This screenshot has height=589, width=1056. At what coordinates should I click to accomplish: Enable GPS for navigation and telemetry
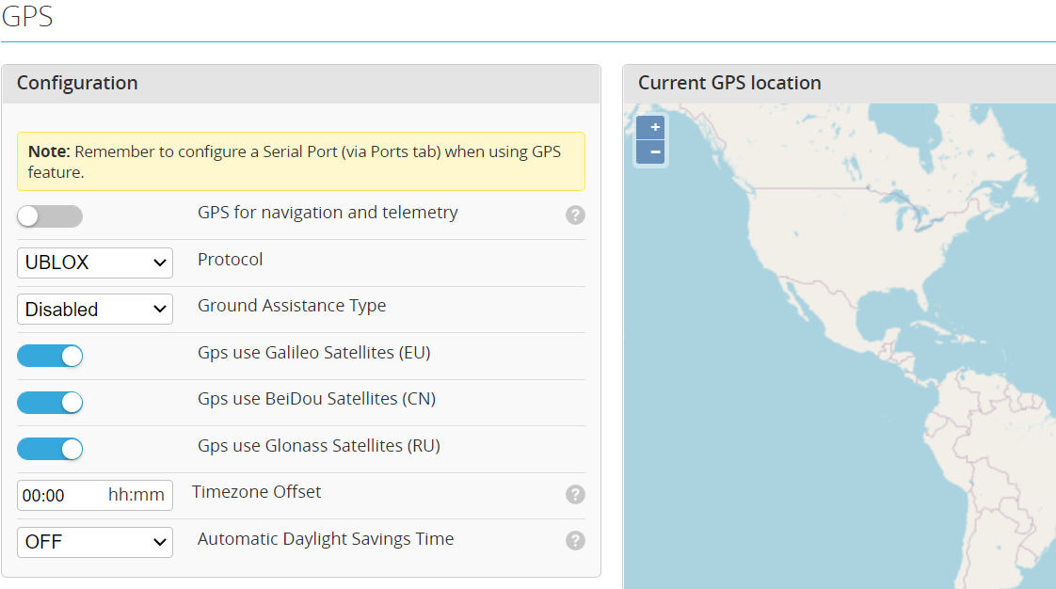[x=50, y=215]
